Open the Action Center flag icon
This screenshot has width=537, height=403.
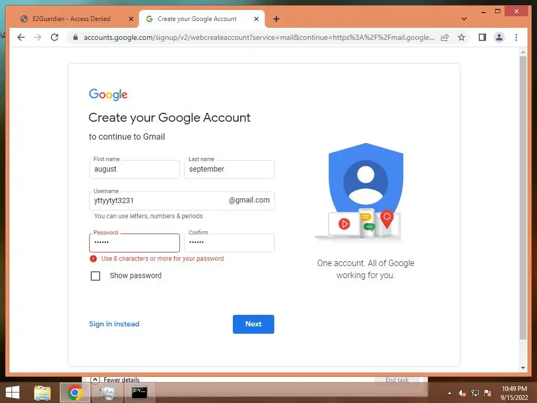click(x=488, y=393)
